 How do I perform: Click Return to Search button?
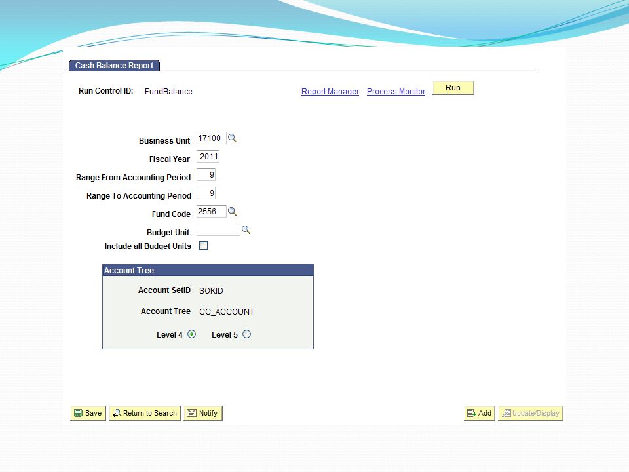(145, 413)
